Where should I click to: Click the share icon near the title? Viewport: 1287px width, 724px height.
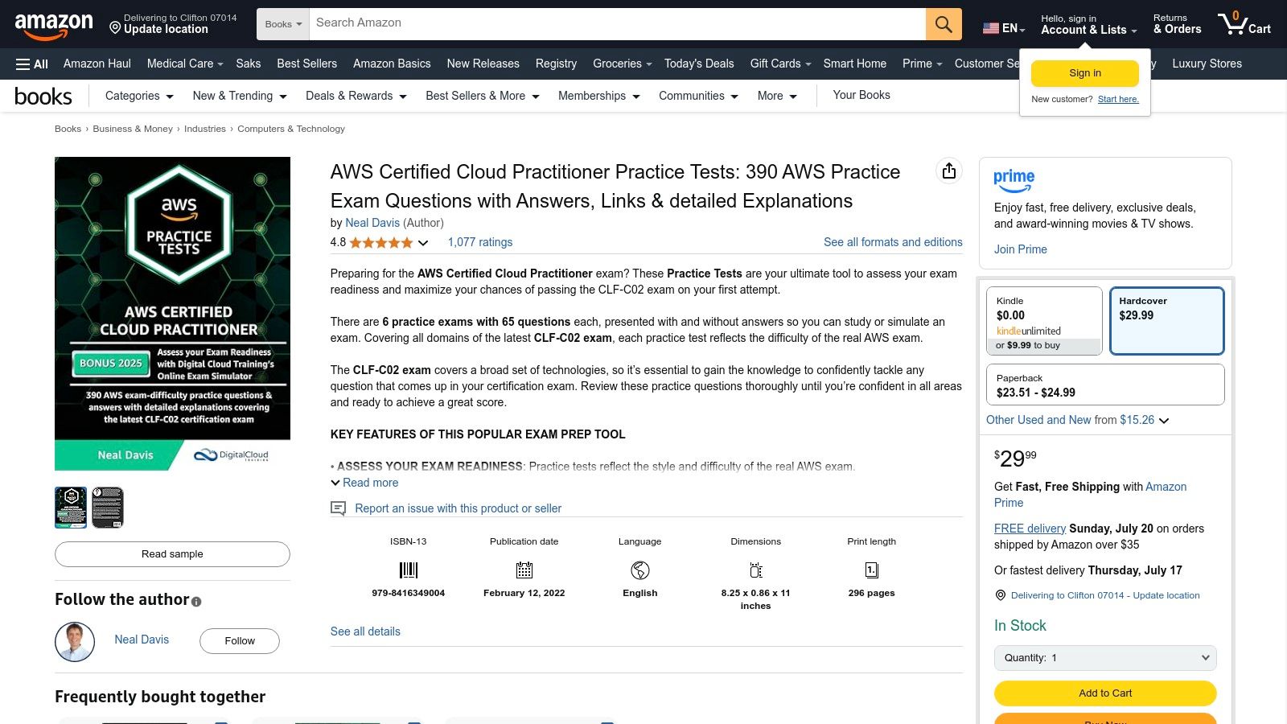pos(948,171)
